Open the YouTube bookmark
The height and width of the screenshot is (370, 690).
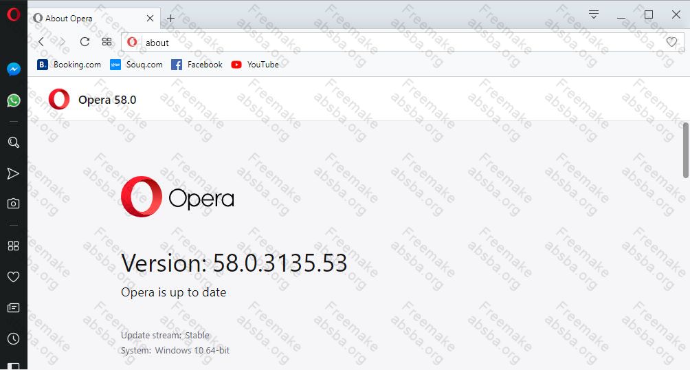255,65
